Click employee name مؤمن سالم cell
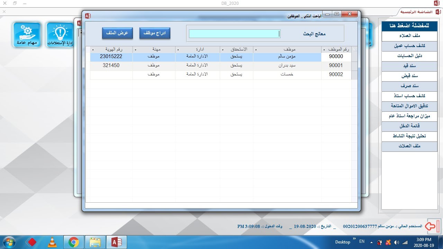The height and width of the screenshot is (249, 443). [x=287, y=57]
